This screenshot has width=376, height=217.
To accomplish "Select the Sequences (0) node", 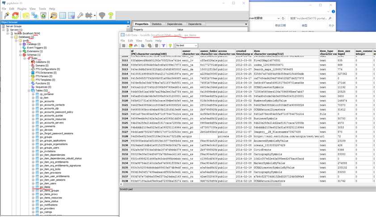I will (43, 87).
